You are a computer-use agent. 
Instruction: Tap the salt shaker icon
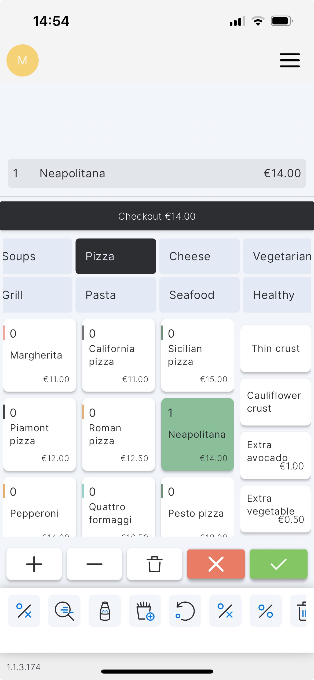tap(105, 611)
